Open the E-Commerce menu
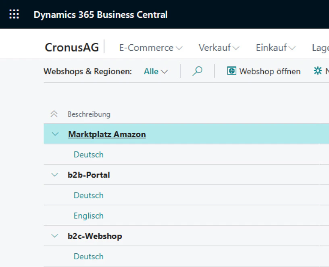The height and width of the screenshot is (267, 329). coord(151,48)
